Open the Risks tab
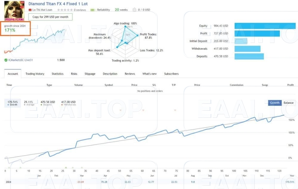Viewport: 298px width, 189px height. tap(74, 74)
